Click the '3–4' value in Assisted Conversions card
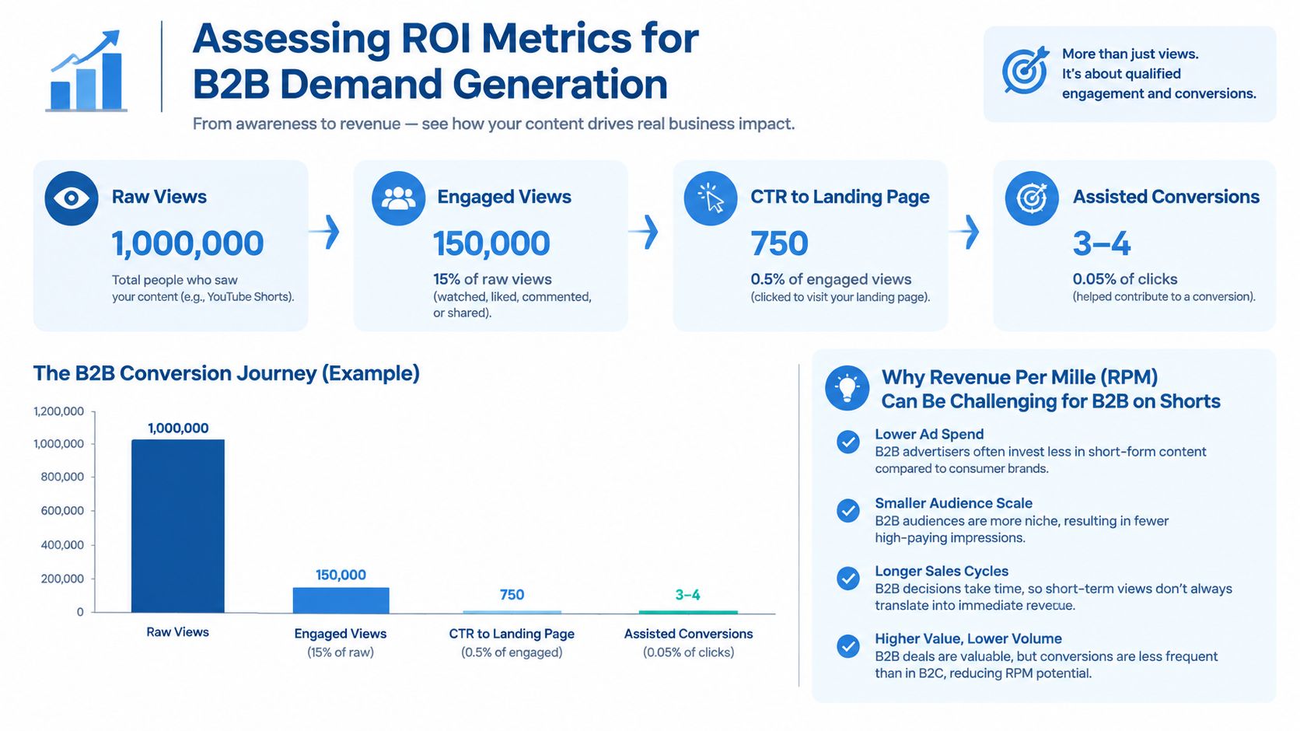Image resolution: width=1300 pixels, height=731 pixels. 1101,243
